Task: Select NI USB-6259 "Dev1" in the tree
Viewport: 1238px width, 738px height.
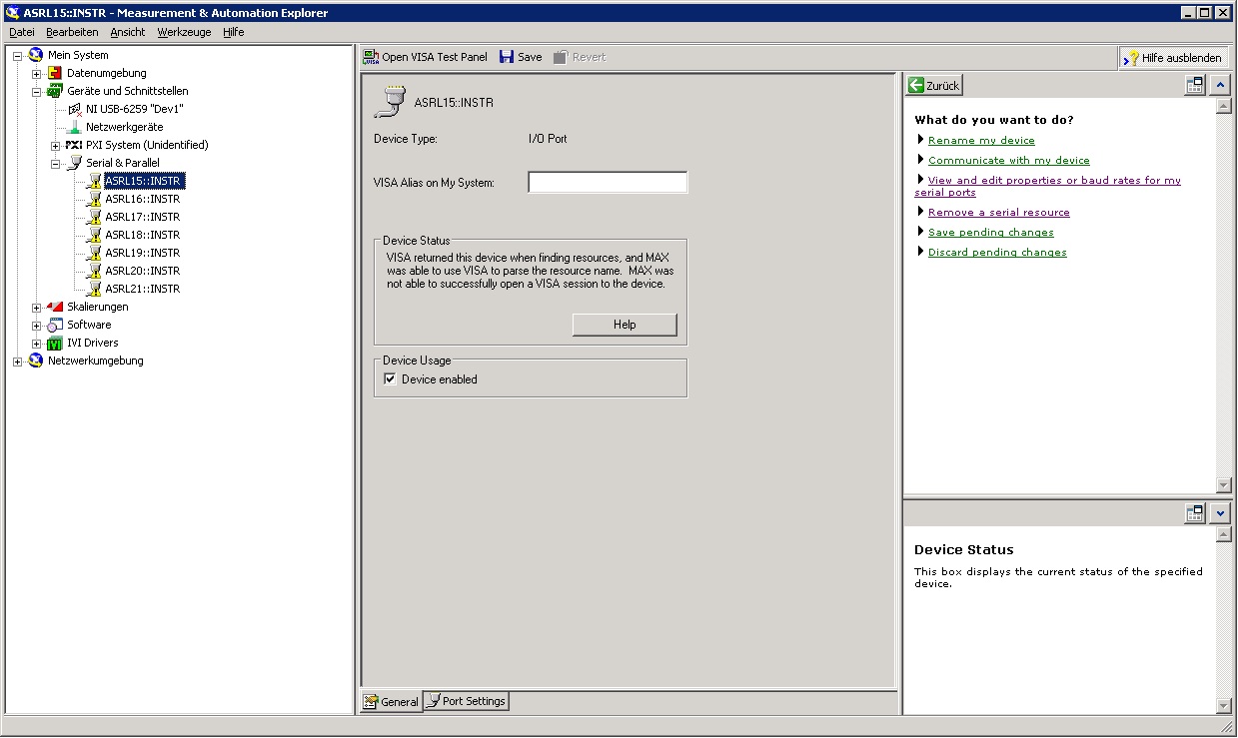Action: [x=135, y=109]
